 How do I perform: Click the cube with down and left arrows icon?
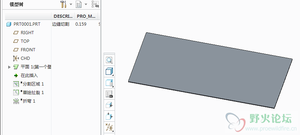click(109, 116)
